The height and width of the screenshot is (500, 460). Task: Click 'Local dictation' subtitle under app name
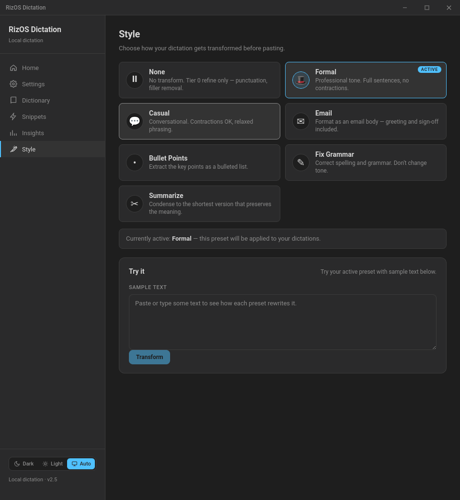pos(26,40)
